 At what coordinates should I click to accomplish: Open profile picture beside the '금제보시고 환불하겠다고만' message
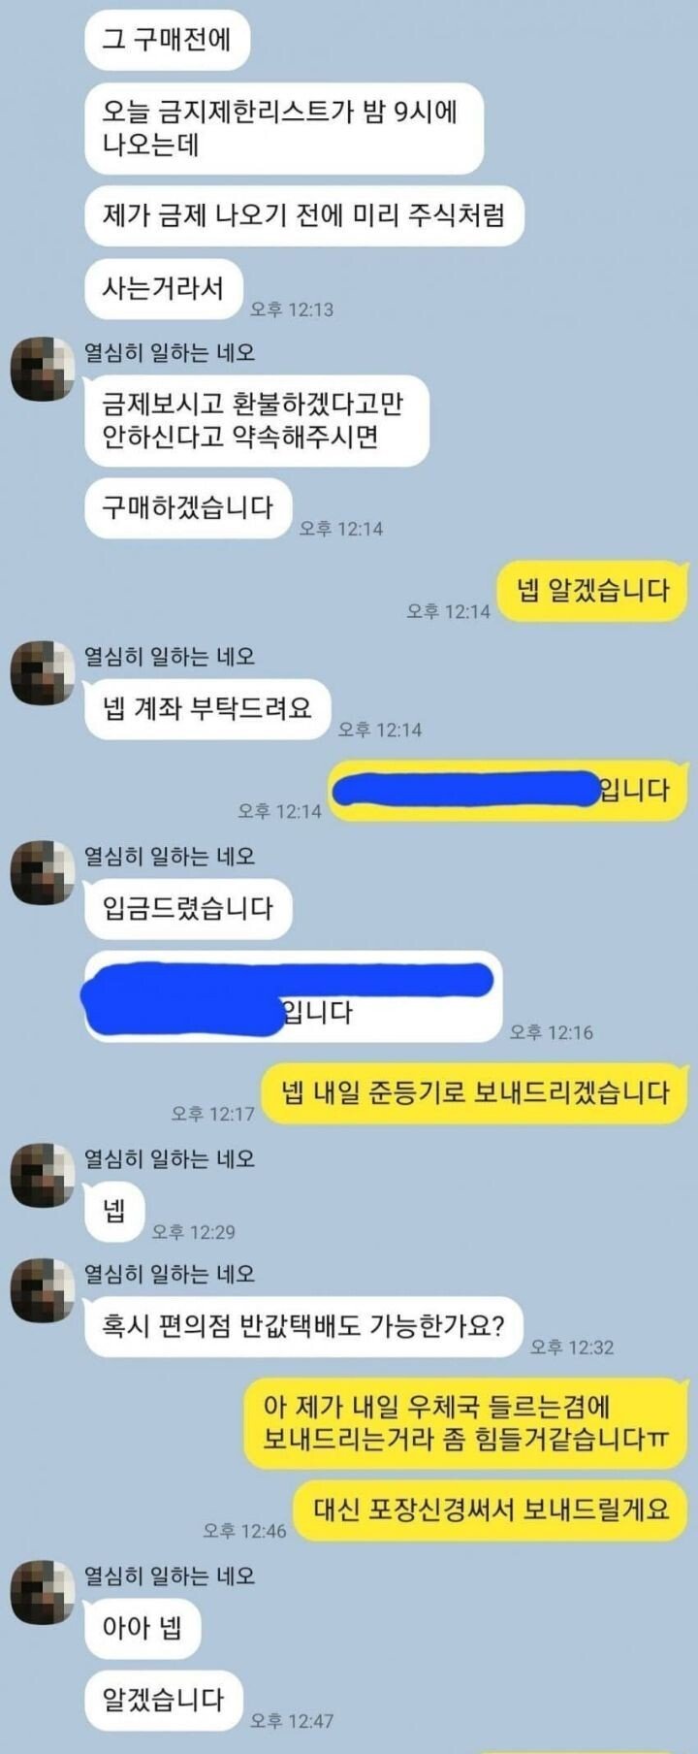coord(43,369)
